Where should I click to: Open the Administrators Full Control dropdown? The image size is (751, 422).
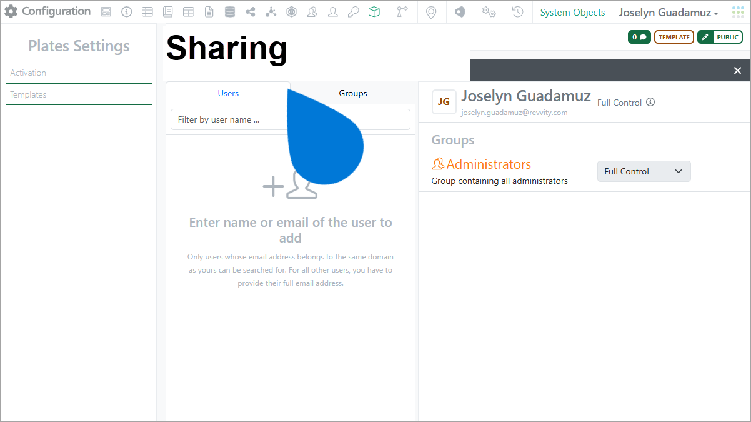pos(644,171)
